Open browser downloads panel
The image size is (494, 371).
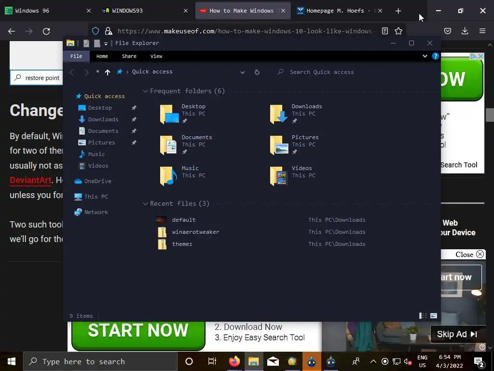465,31
